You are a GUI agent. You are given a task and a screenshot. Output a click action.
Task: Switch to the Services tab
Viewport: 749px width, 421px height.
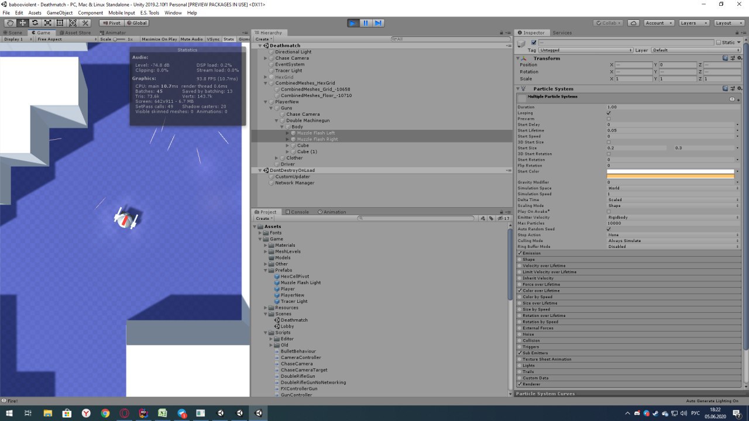tap(562, 33)
